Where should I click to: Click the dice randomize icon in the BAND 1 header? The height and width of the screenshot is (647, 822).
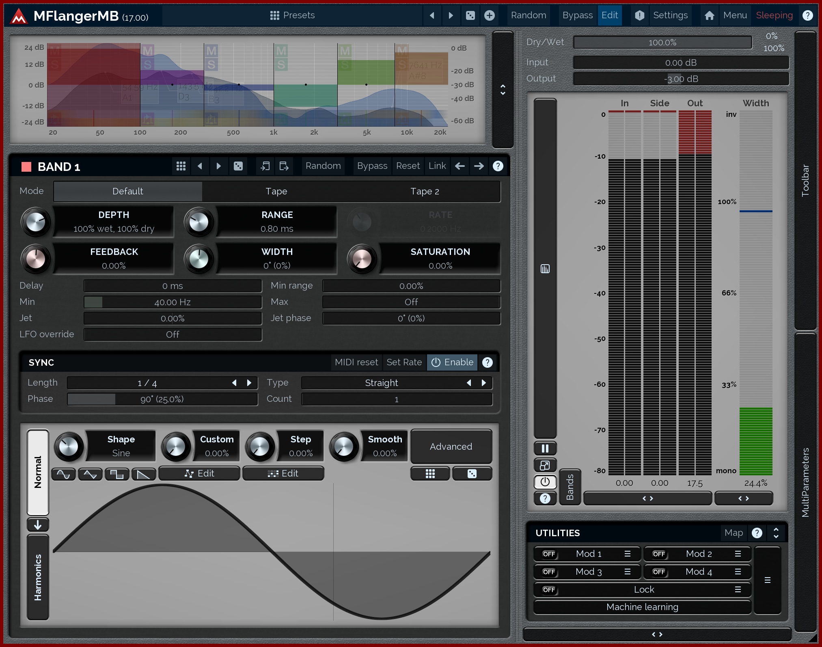click(238, 166)
